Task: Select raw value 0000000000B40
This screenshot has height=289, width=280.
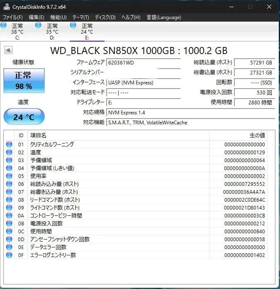Action: [244, 231]
